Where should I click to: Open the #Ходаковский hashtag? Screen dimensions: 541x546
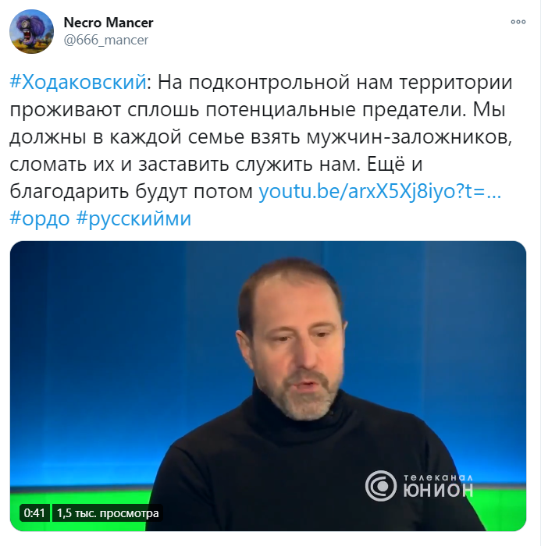click(x=78, y=83)
